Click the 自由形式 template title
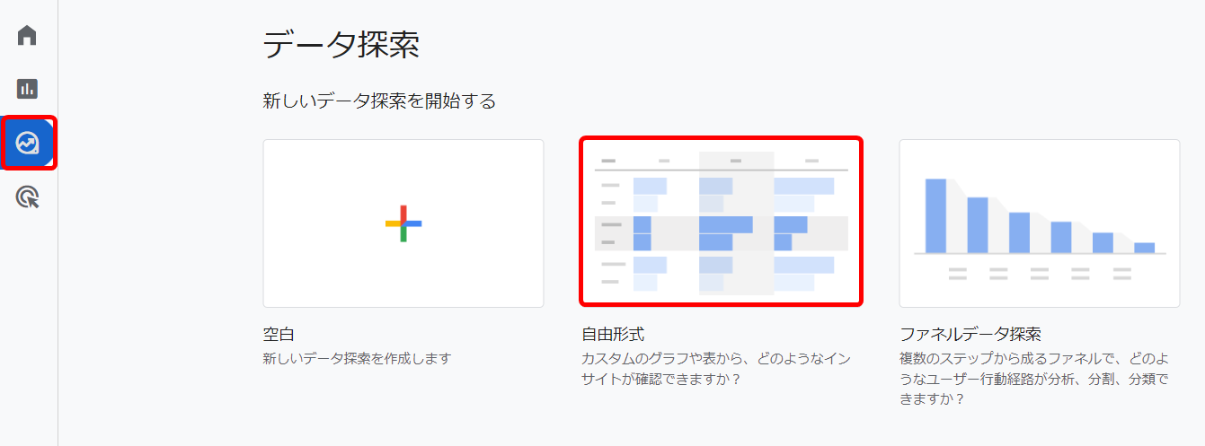1205x446 pixels. click(613, 335)
